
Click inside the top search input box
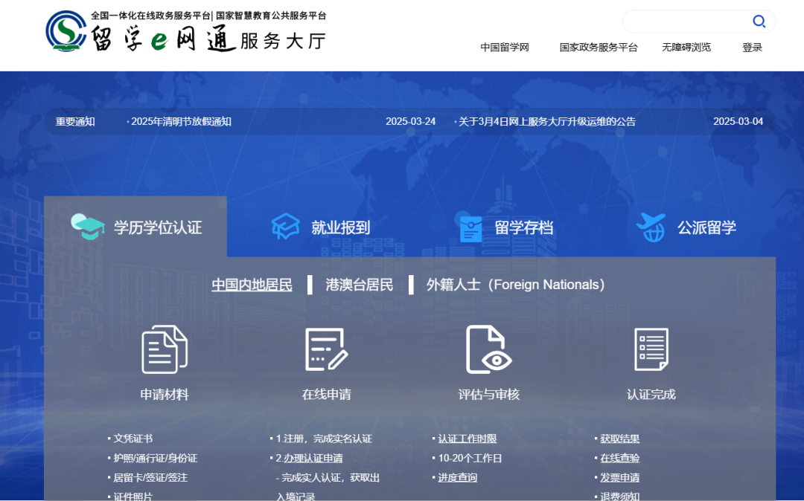pyautogui.click(x=692, y=21)
